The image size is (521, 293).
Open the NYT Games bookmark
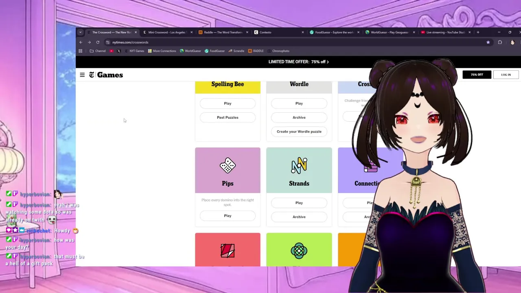click(x=134, y=51)
